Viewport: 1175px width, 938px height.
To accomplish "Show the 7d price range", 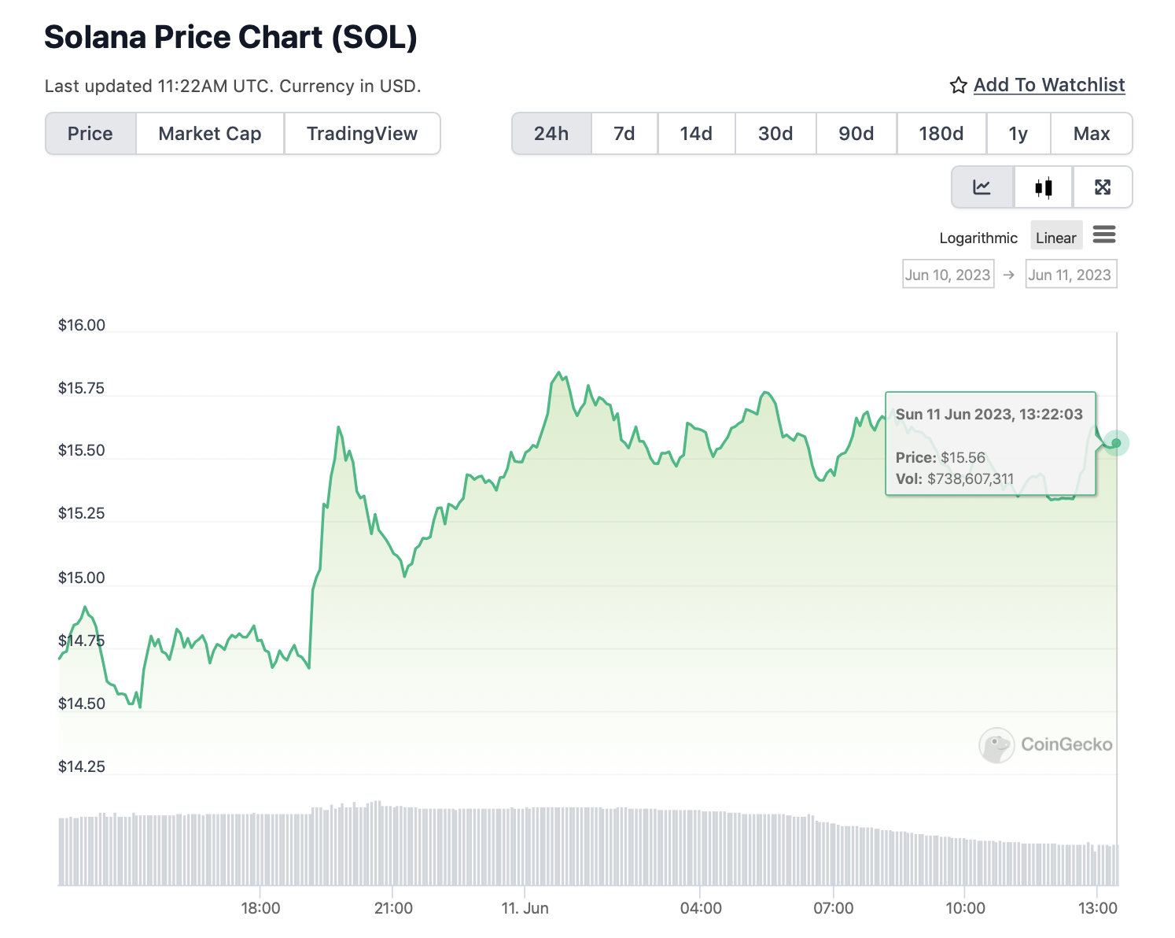I will tap(624, 134).
